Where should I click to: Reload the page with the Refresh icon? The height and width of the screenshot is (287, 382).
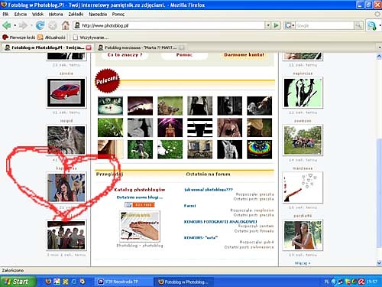pyautogui.click(x=40, y=25)
